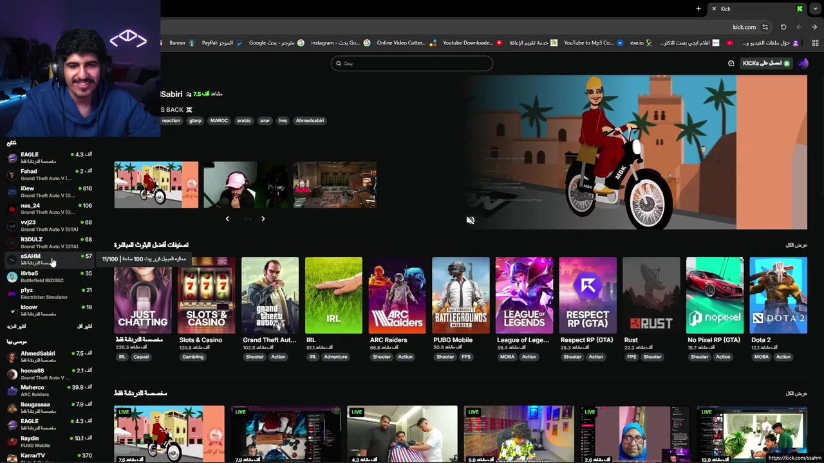Click Gambling tag under Slots & Casino
Viewport: 824px width, 463px height.
(192, 357)
